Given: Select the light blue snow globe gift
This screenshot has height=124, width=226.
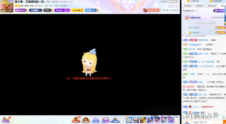Looking at the screenshot, I should tap(129, 120).
